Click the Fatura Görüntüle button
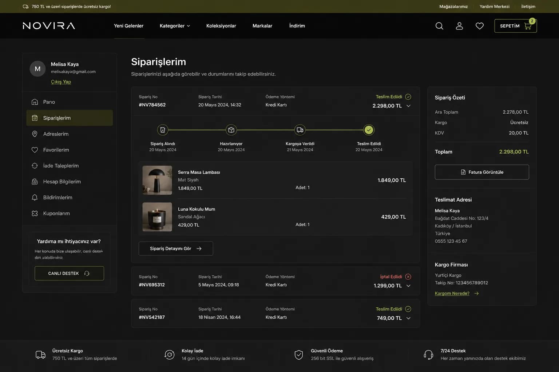The height and width of the screenshot is (372, 559). 482,172
